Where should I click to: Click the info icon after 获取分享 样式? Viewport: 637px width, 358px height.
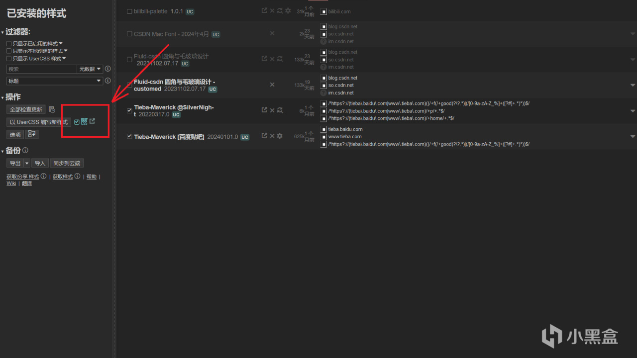click(x=43, y=176)
